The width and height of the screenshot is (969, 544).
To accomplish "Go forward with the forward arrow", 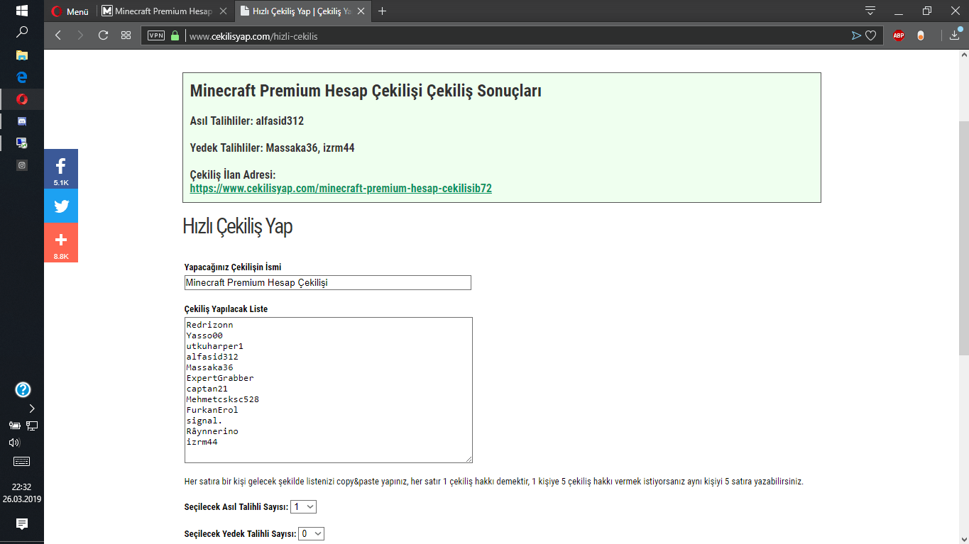I will click(80, 35).
